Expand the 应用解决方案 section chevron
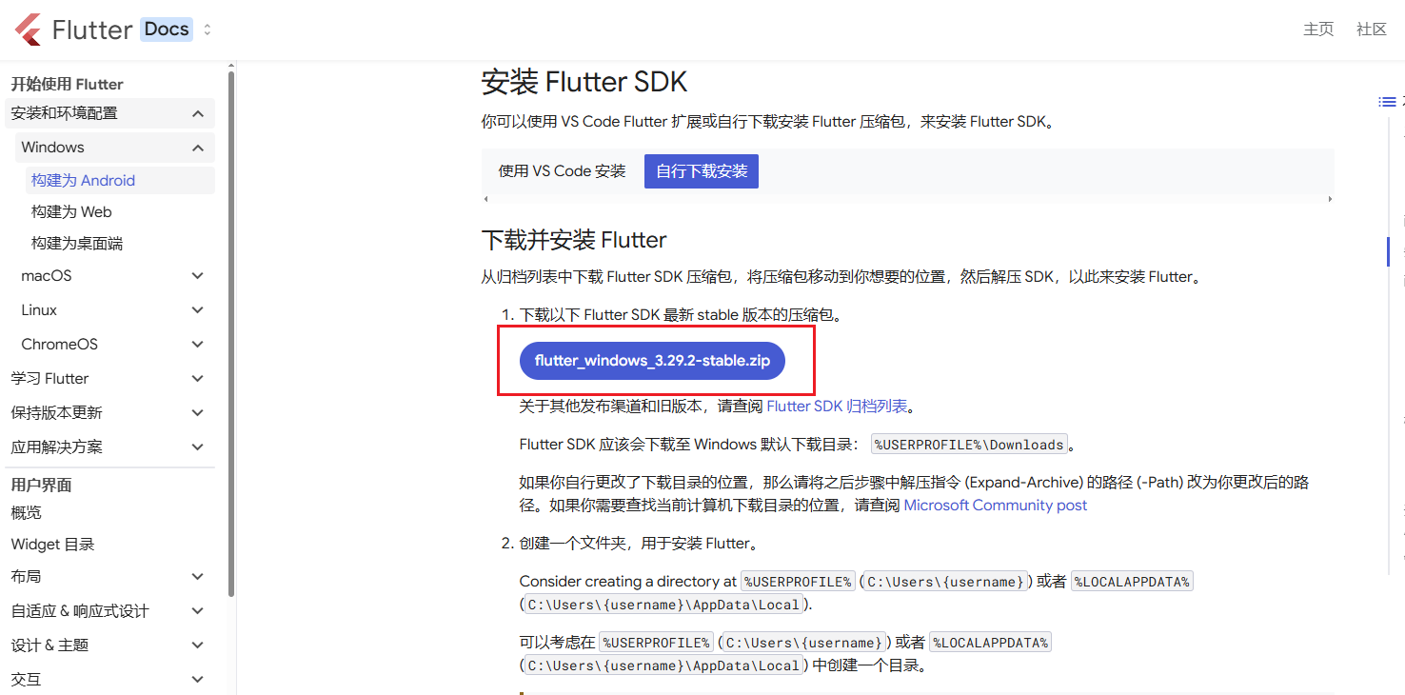 (198, 447)
